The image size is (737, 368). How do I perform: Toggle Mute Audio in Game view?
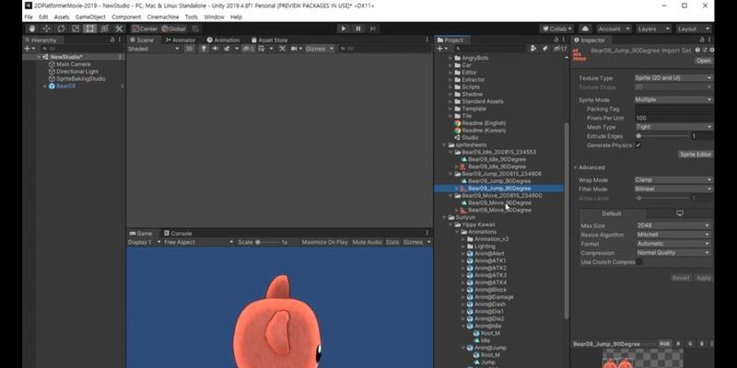(x=367, y=242)
